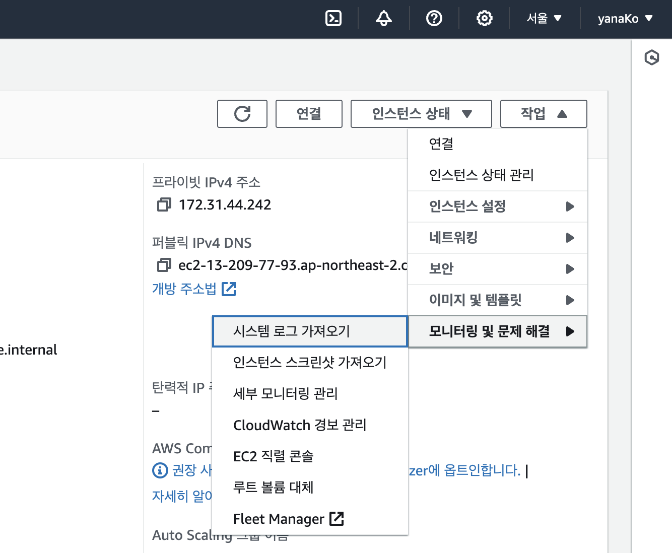Open the CloudShell terminal icon

click(x=333, y=19)
